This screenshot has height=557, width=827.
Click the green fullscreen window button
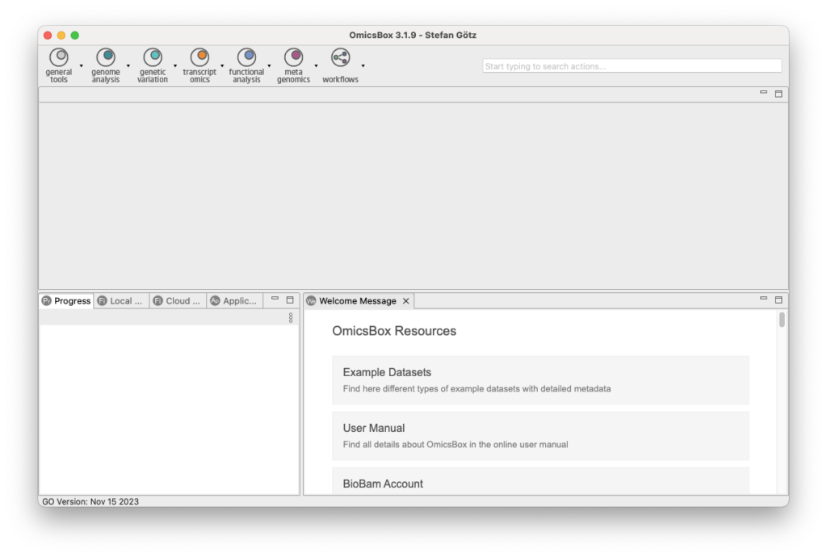(x=75, y=36)
